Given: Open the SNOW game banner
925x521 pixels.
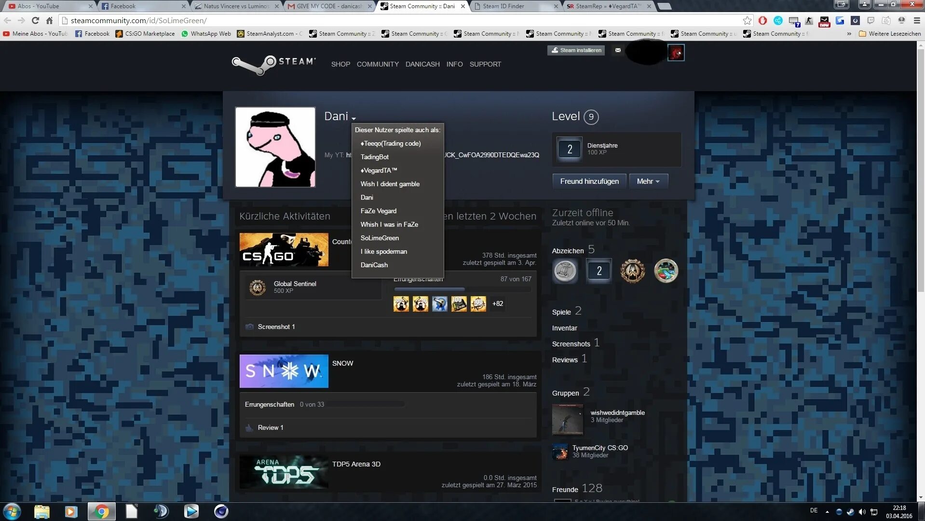Looking at the screenshot, I should [284, 371].
